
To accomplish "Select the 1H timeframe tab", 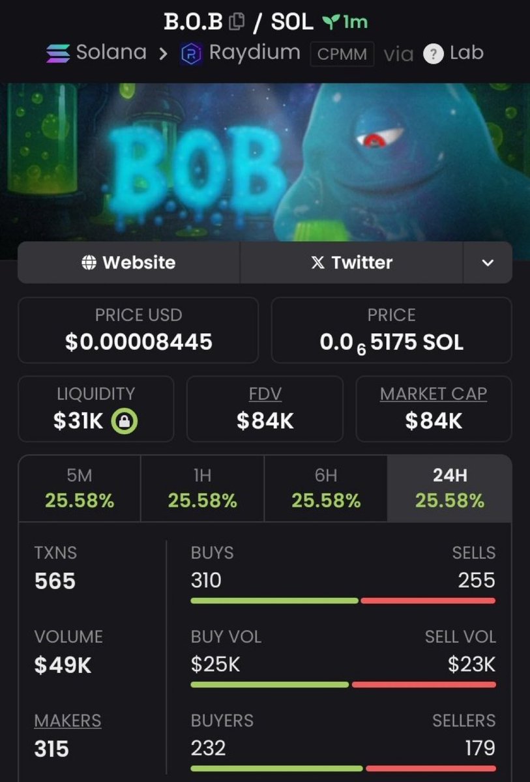I will 203,488.
